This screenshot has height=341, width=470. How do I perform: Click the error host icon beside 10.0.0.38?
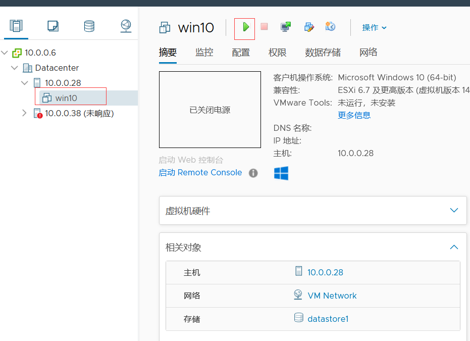tap(38, 113)
